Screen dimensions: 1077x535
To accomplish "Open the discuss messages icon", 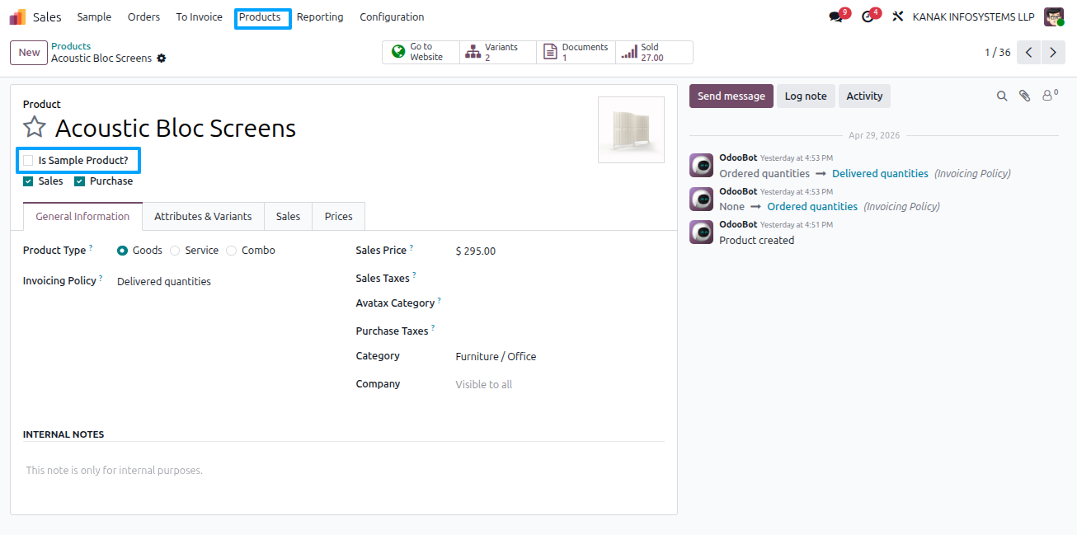I will coord(835,16).
